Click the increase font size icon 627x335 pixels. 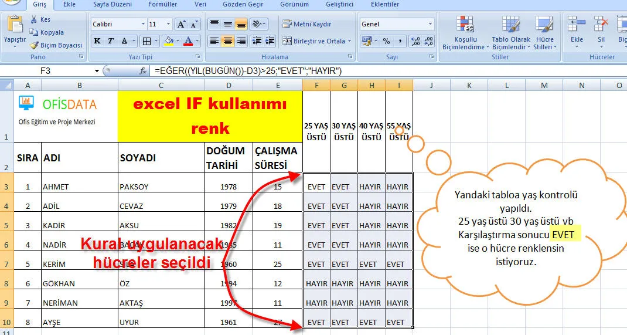click(181, 24)
